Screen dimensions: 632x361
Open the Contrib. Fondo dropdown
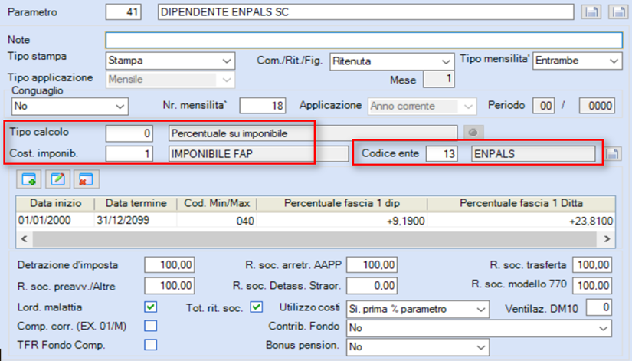(479, 328)
